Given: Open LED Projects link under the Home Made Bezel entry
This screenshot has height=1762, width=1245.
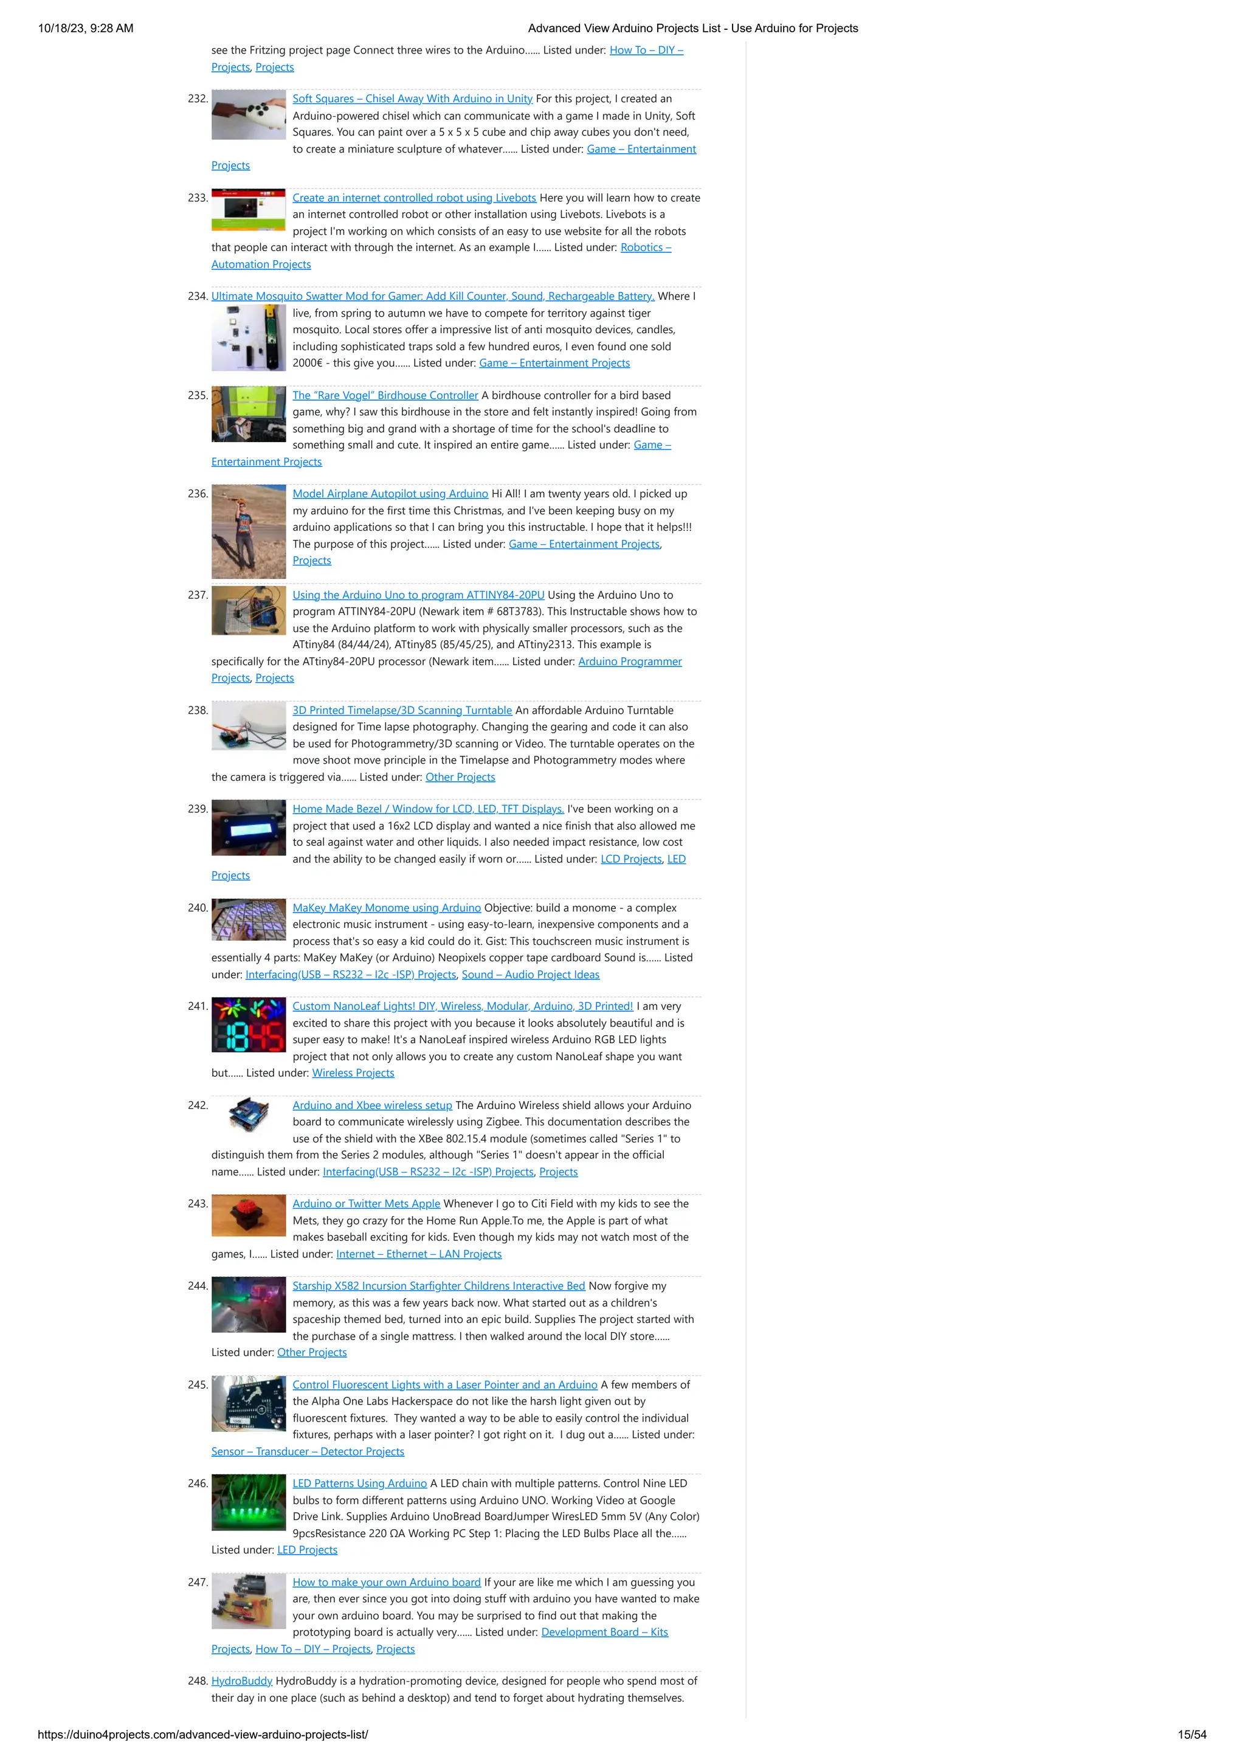Looking at the screenshot, I should click(677, 859).
